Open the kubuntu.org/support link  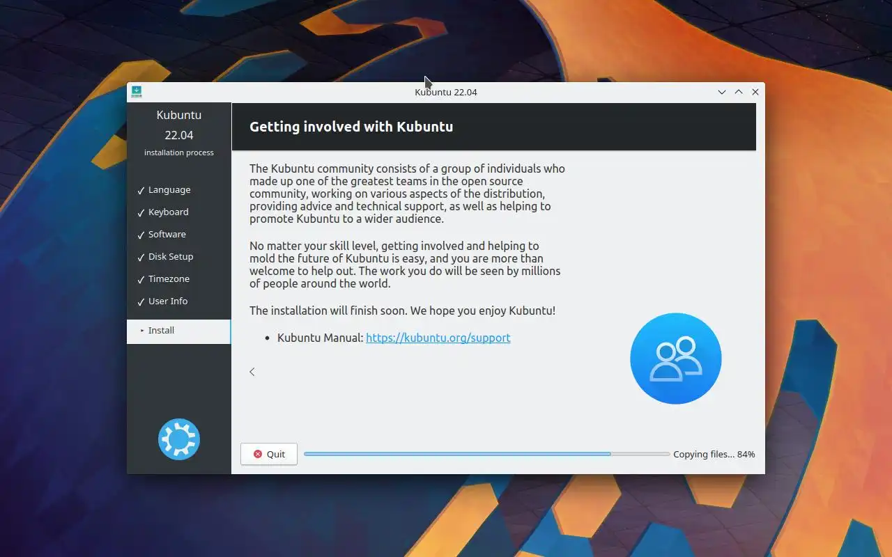tap(438, 338)
